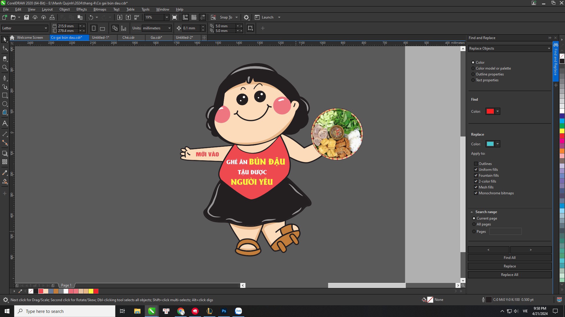This screenshot has width=565, height=317.
Task: Select the Text tool in toolbox
Action: click(5, 123)
